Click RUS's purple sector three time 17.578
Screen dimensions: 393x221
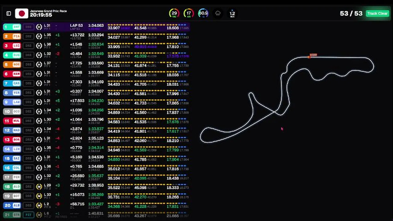(173, 56)
